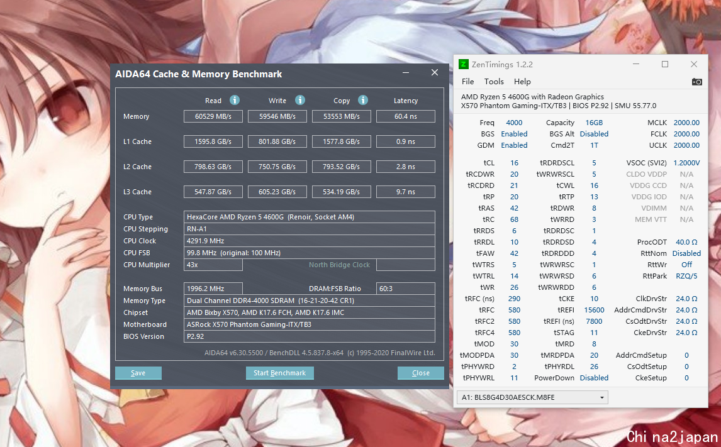
Task: Click the CPU FSB value 99.8 MHz
Action: [310, 253]
